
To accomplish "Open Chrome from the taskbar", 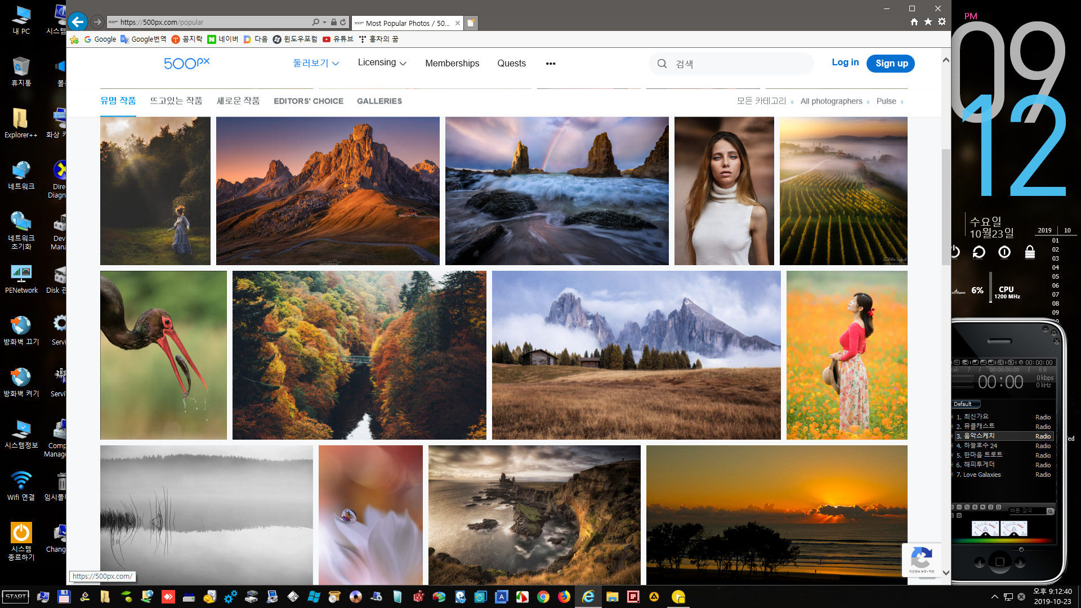I will tap(543, 597).
